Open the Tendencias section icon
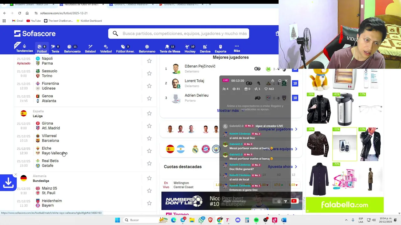 tap(24, 46)
